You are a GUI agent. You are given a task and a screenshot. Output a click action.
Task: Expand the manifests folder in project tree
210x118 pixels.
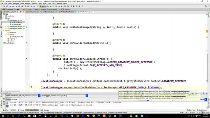point(4,16)
